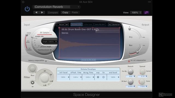Select the BP filter mode
Viewport: 175px width, 98px height.
coord(51,75)
